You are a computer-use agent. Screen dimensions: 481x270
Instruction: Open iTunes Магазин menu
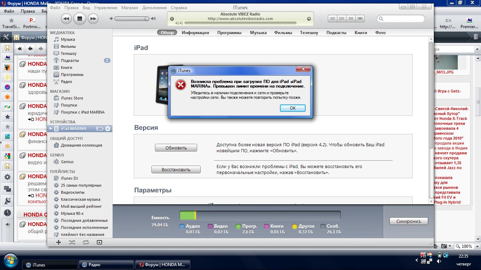(130, 7)
